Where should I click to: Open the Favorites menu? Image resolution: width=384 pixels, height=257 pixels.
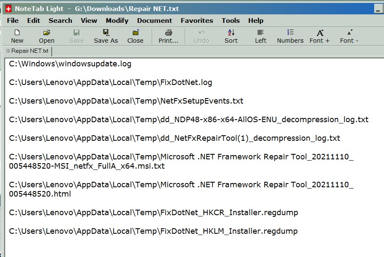[x=197, y=21]
